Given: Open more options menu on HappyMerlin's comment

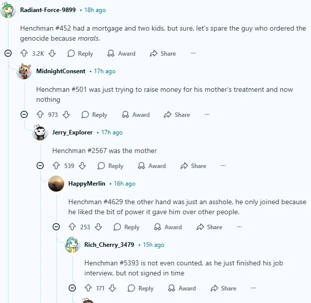Looking at the screenshot, I should [x=239, y=227].
